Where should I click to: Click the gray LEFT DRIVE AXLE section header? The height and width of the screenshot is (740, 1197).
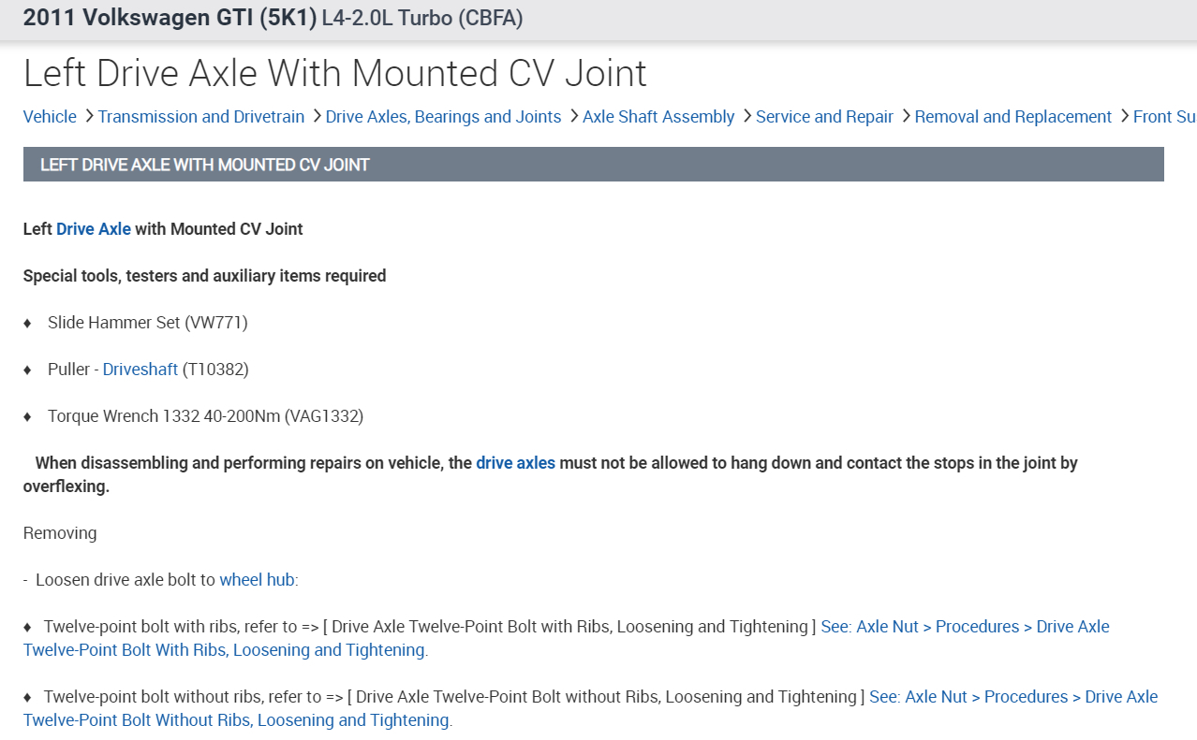click(593, 165)
